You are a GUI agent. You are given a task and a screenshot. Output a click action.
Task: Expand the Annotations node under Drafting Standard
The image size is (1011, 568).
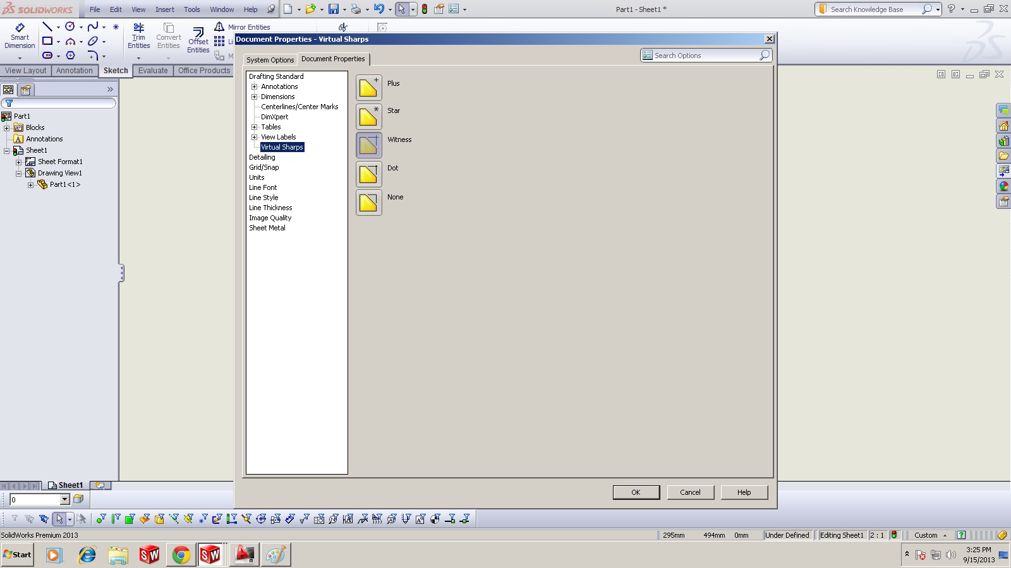pyautogui.click(x=255, y=86)
